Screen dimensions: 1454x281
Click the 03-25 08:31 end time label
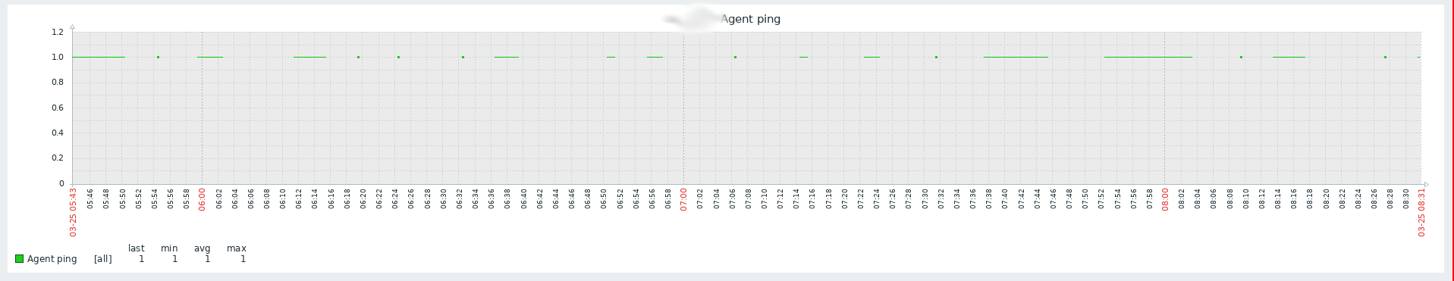tap(1421, 212)
